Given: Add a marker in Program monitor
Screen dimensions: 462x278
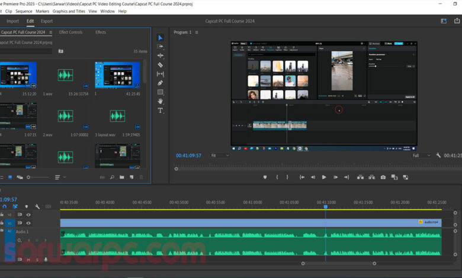Looking at the screenshot, I should point(265,177).
